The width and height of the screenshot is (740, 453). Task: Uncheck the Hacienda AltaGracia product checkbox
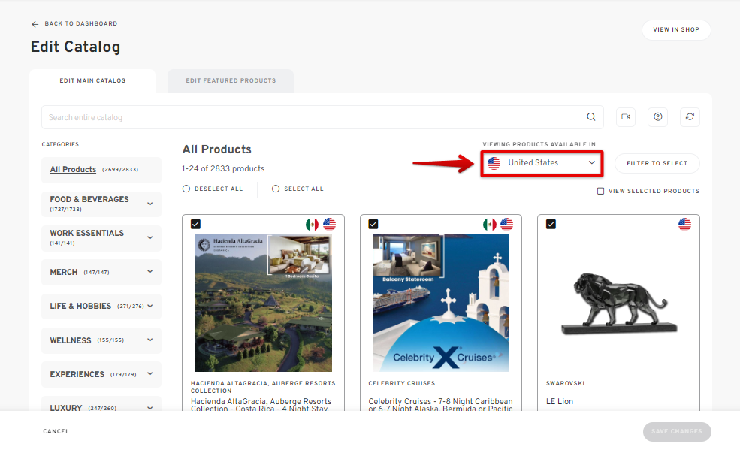point(195,224)
